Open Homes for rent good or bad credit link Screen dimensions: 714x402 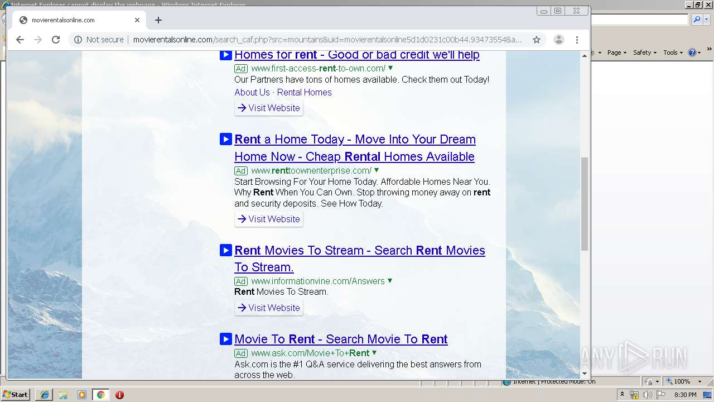coord(357,55)
